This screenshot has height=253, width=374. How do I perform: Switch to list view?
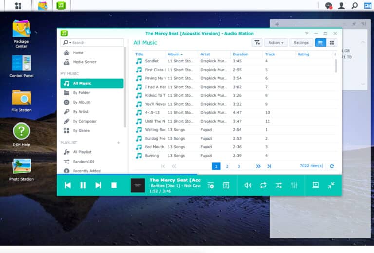click(x=320, y=43)
